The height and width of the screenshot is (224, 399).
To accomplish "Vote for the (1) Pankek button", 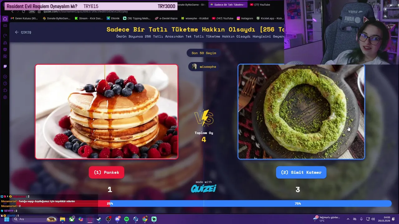I will (x=106, y=172).
